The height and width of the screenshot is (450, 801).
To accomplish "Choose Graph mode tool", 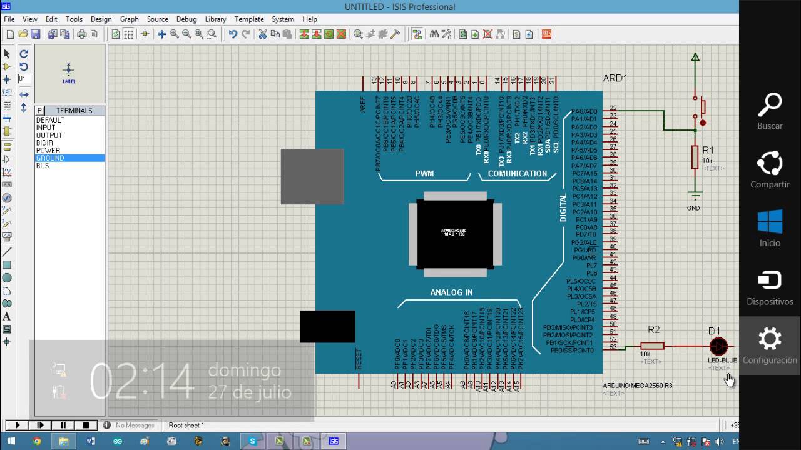I will (x=7, y=172).
